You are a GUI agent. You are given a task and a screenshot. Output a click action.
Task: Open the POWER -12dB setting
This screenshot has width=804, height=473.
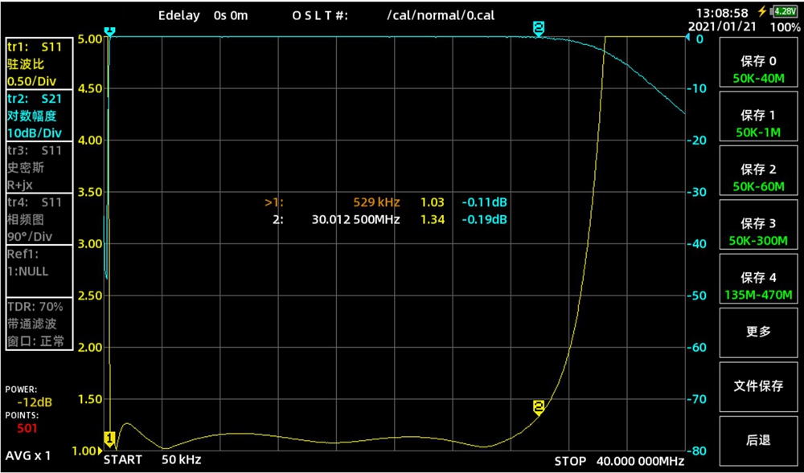coord(29,396)
